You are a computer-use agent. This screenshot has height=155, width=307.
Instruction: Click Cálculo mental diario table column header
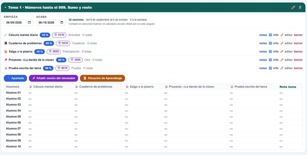pyautogui.click(x=46, y=87)
